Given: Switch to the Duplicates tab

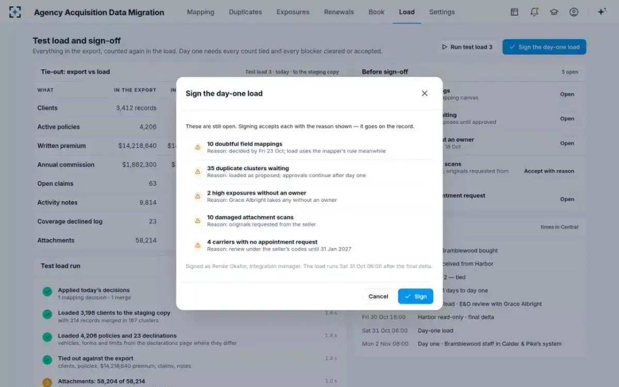Looking at the screenshot, I should point(246,12).
